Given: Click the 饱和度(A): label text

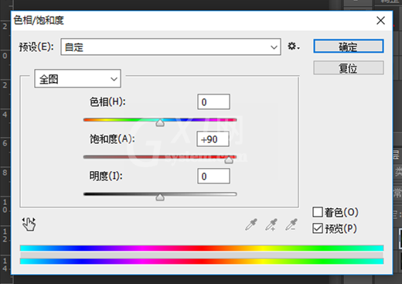Looking at the screenshot, I should point(112,139).
